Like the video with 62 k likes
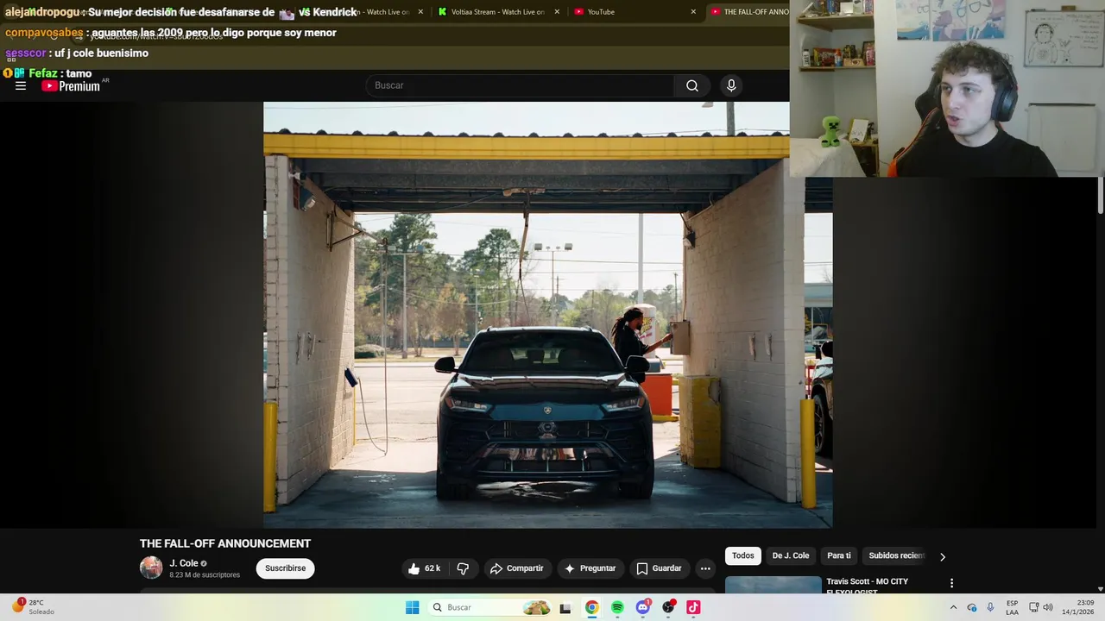Screen dimensions: 1105x621 pos(425,568)
